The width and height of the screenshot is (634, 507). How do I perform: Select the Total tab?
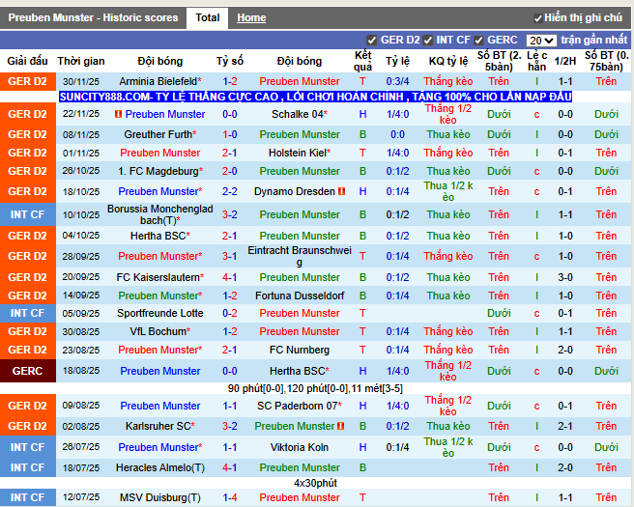click(x=207, y=17)
